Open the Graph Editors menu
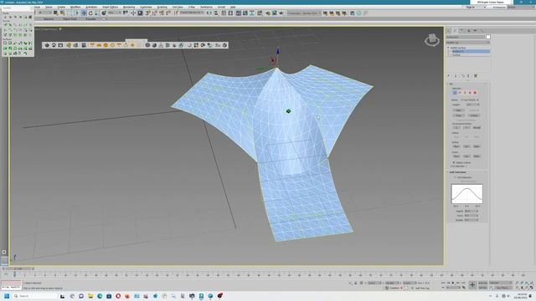 tap(110, 7)
